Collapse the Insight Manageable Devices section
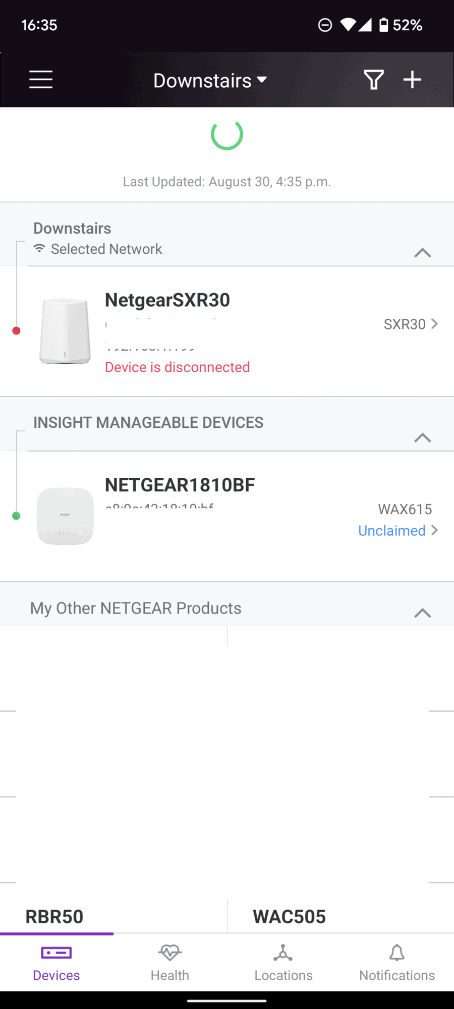 click(422, 438)
